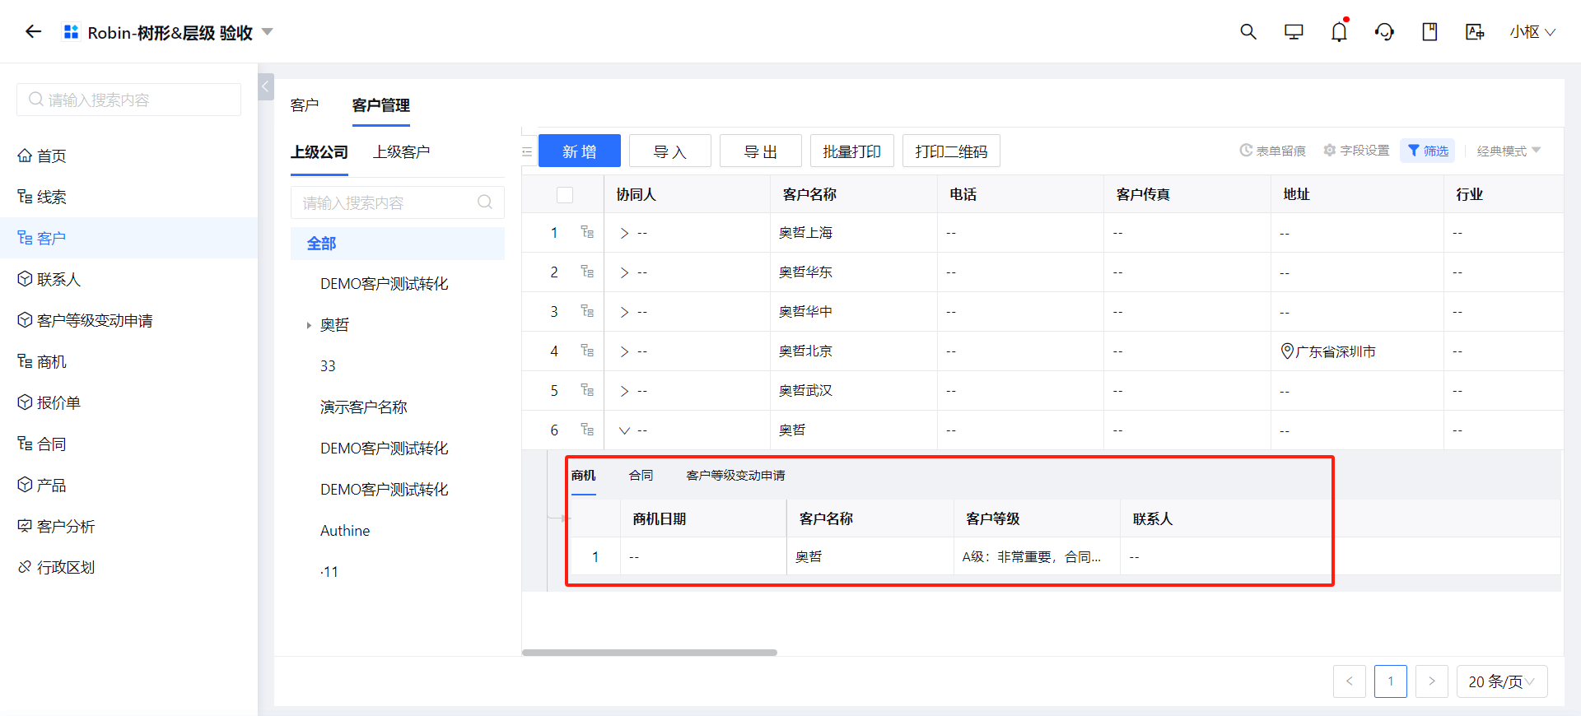
Task: Open the 筛选 filter button
Action: (x=1428, y=151)
